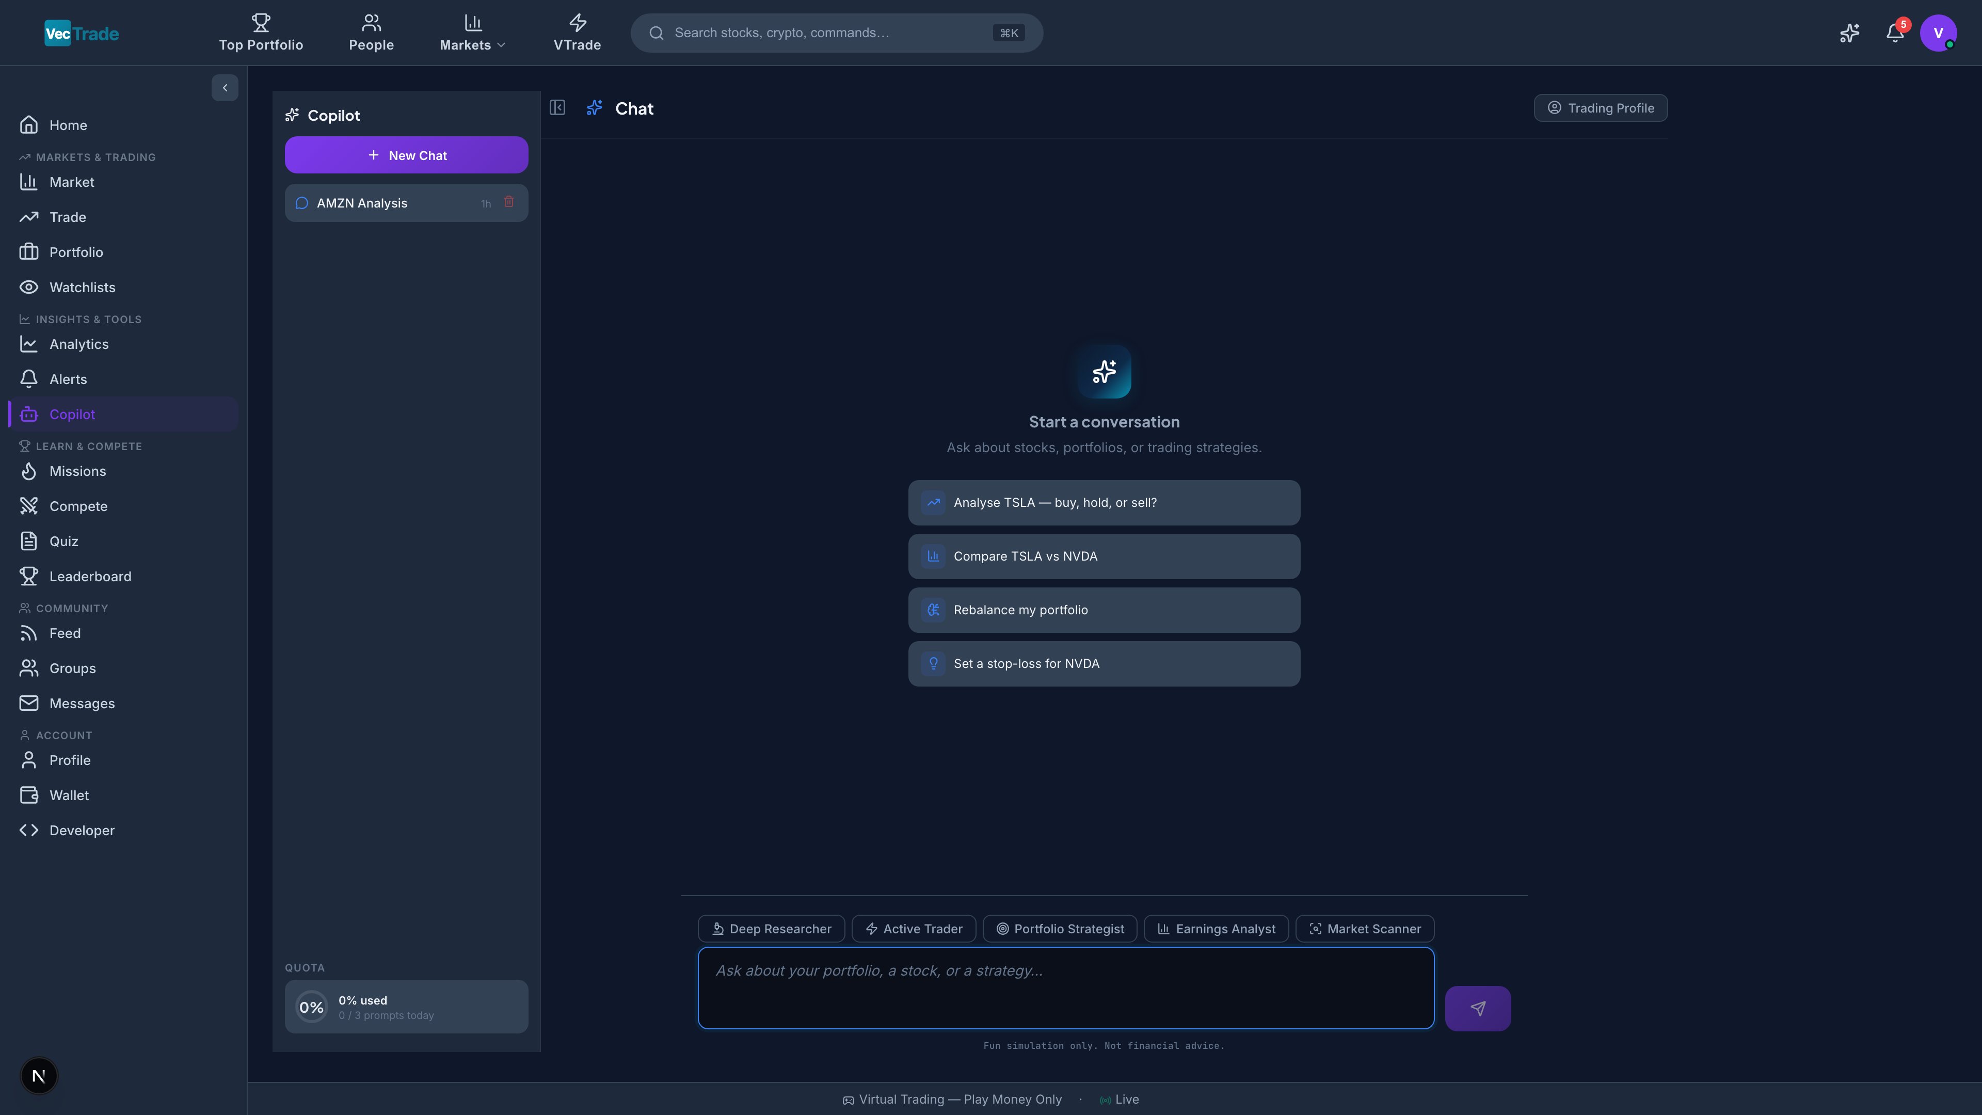Open Groups in the sidebar
The image size is (1982, 1115).
coord(123,668)
